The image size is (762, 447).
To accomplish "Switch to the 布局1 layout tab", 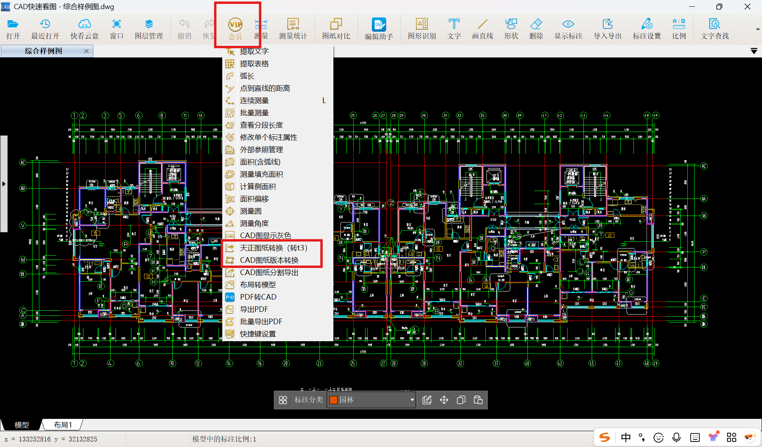I will click(x=63, y=425).
